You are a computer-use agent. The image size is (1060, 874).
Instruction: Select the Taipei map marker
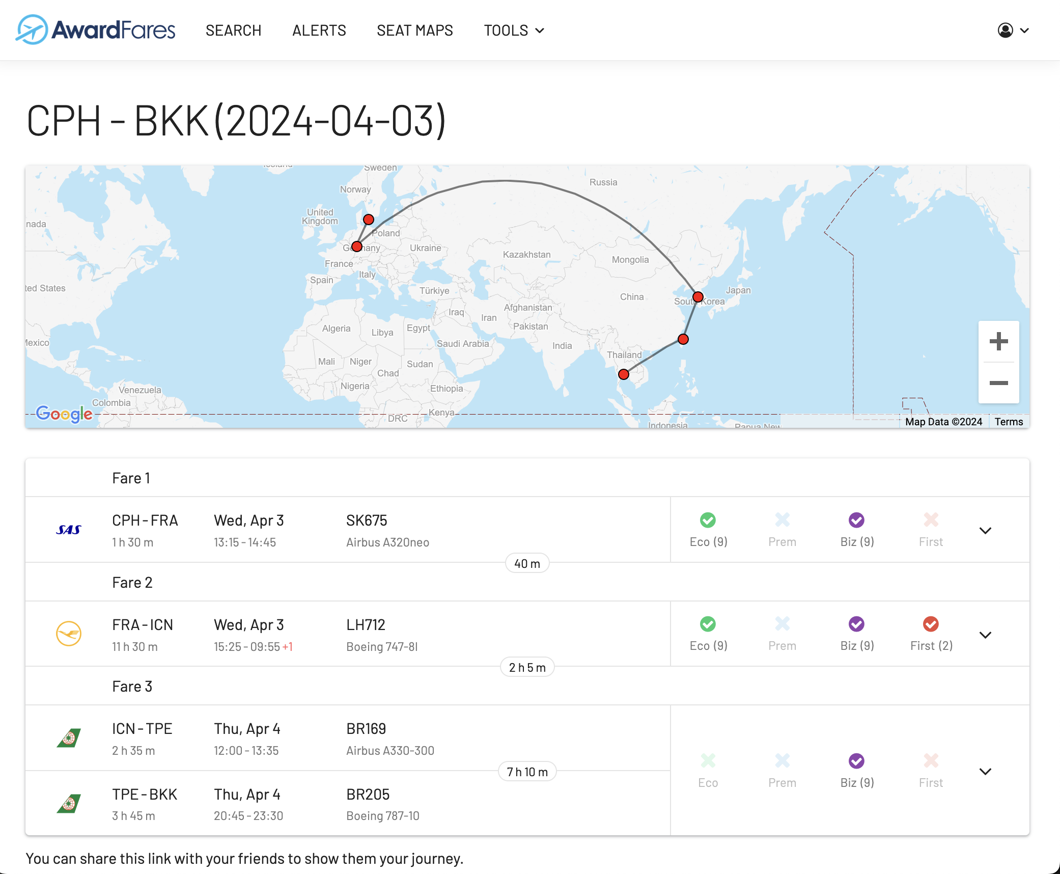coord(683,339)
